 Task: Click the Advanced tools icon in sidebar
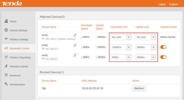[6, 75]
